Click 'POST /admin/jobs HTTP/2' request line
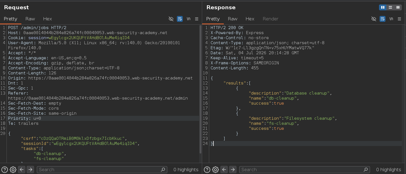Viewport: 406px width, 174px height. (x=37, y=28)
